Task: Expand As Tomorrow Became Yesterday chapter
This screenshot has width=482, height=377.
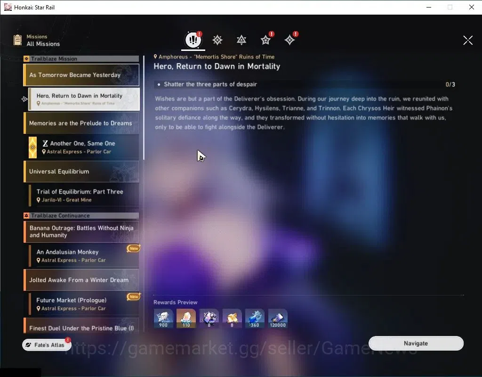Action: pyautogui.click(x=81, y=75)
